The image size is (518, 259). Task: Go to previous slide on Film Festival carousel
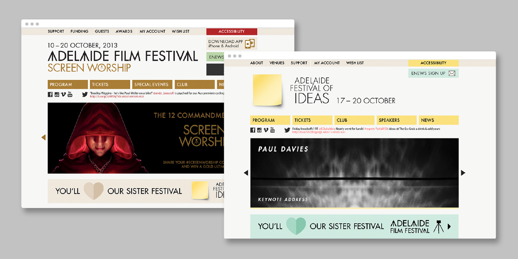pyautogui.click(x=43, y=138)
